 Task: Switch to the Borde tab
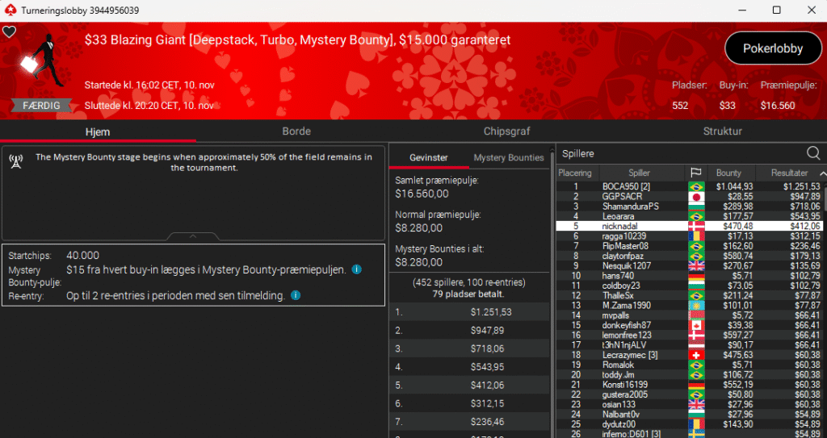tap(296, 131)
